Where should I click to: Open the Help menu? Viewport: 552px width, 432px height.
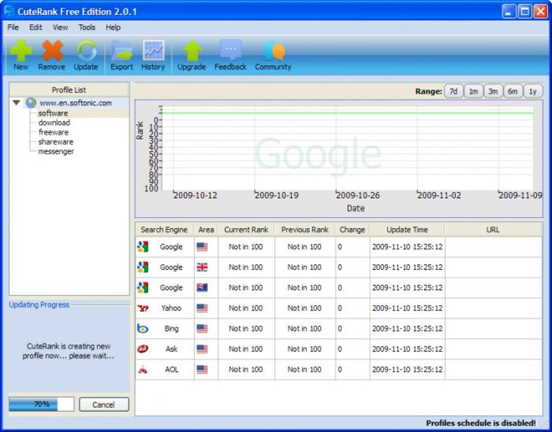pos(113,28)
